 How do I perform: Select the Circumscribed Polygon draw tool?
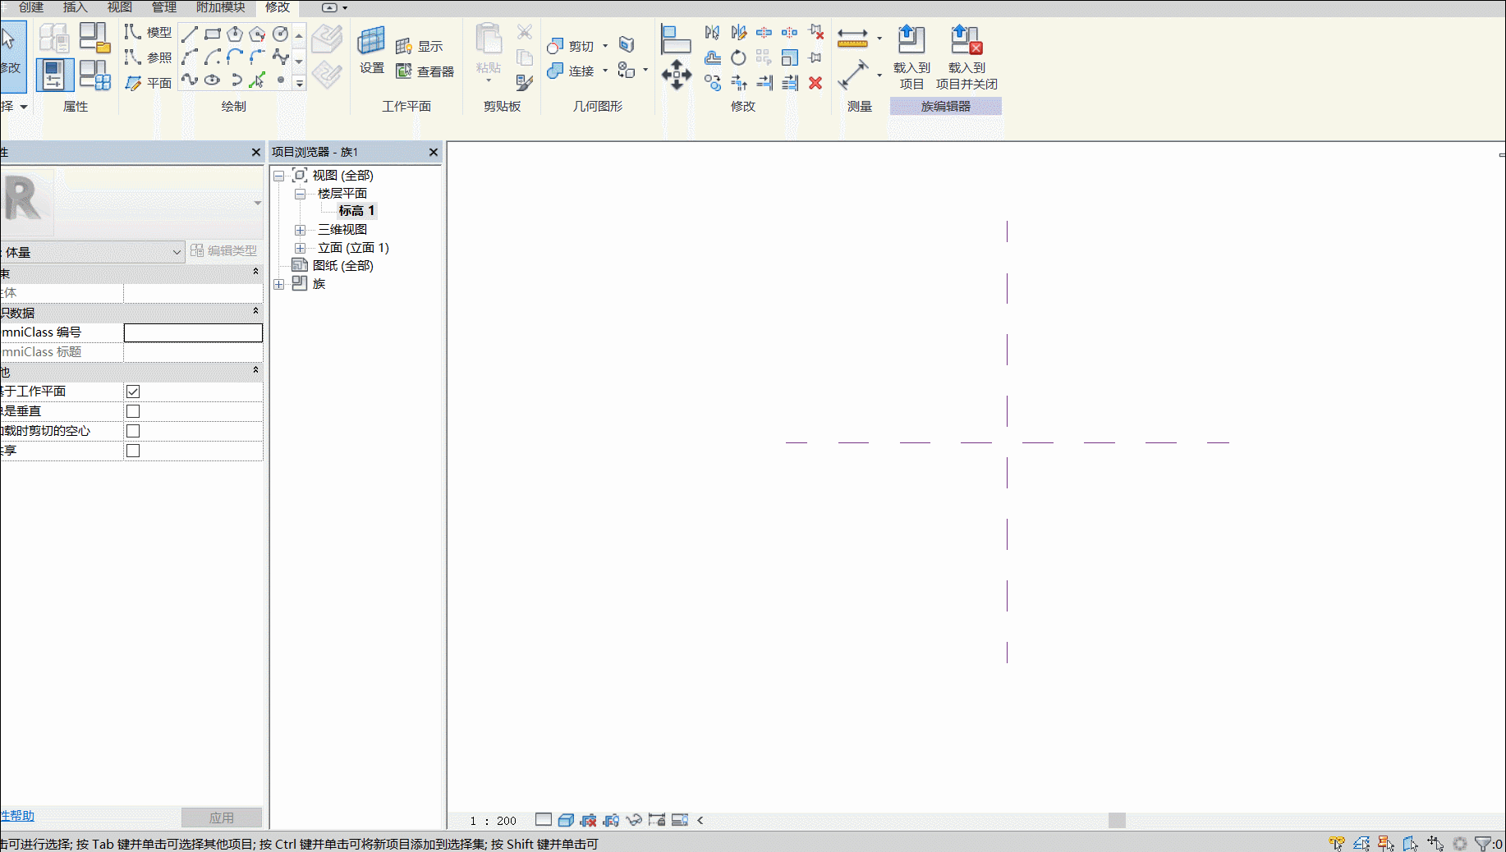(x=258, y=34)
